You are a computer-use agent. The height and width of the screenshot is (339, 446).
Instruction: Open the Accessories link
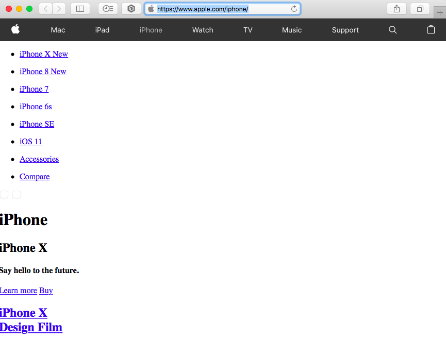pos(39,159)
